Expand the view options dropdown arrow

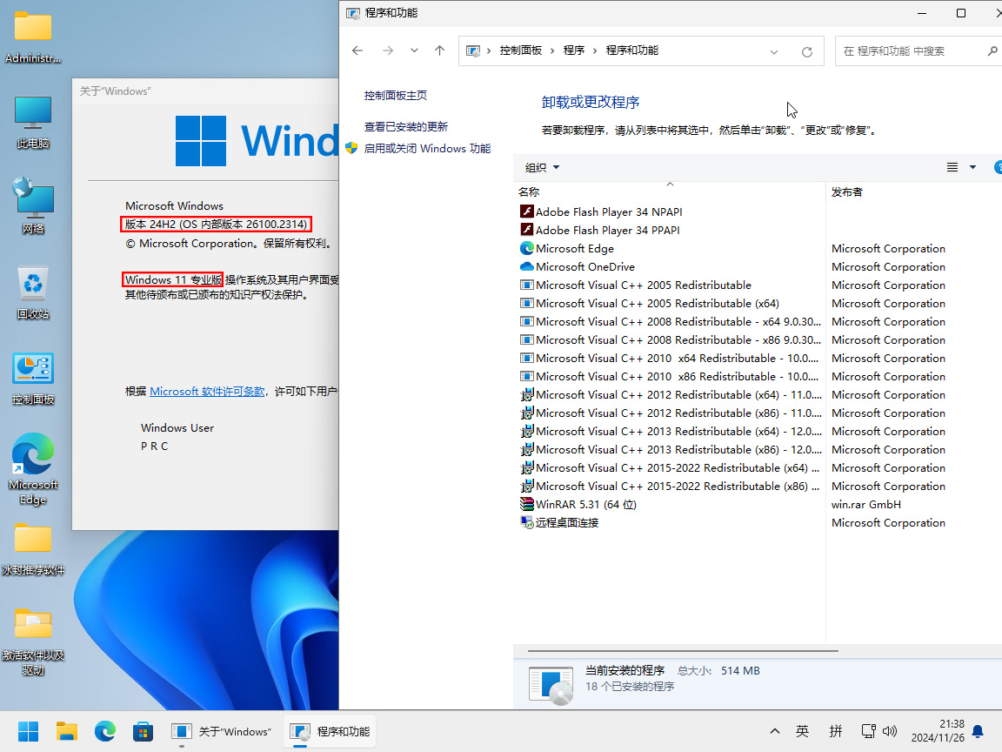point(972,167)
